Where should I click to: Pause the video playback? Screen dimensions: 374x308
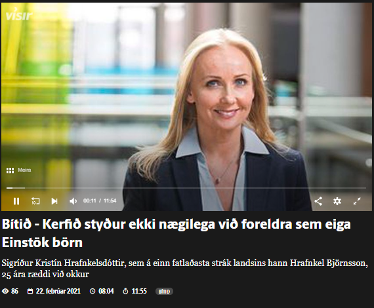pos(16,201)
